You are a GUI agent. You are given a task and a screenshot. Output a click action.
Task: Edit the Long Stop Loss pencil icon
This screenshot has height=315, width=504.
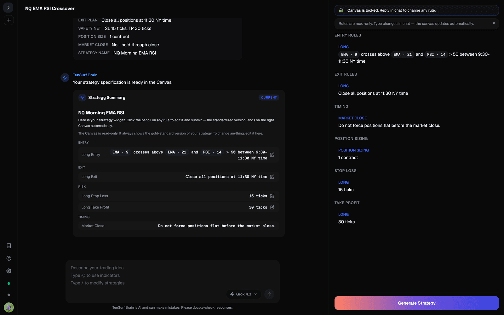click(x=272, y=196)
